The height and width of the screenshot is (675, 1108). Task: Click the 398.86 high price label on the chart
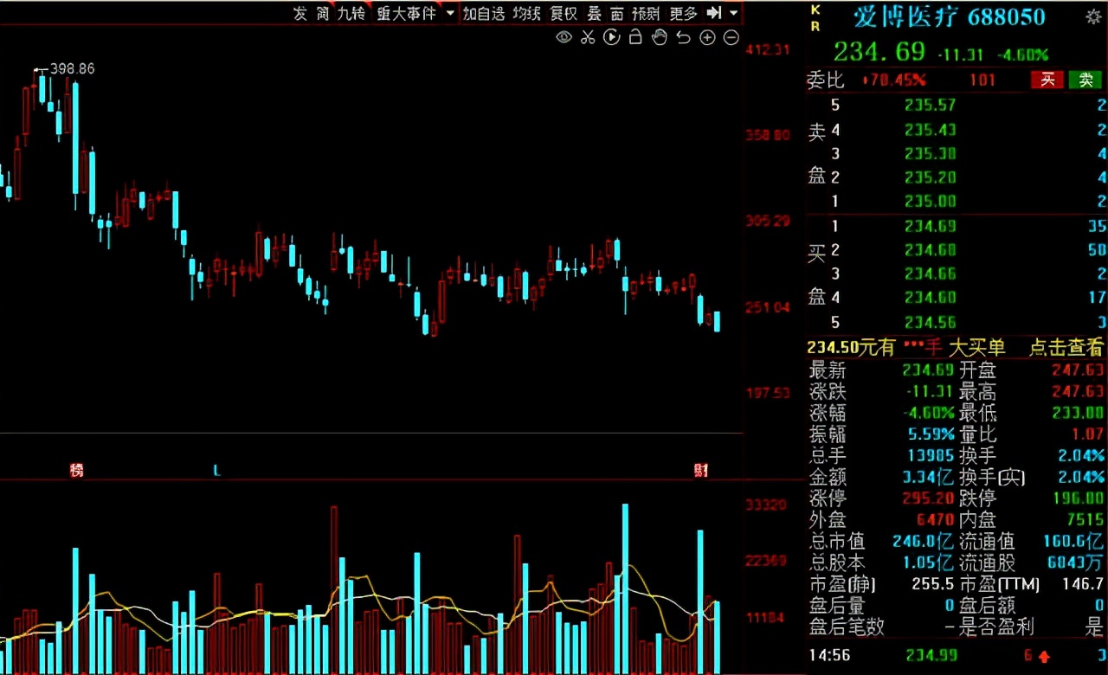[x=73, y=68]
